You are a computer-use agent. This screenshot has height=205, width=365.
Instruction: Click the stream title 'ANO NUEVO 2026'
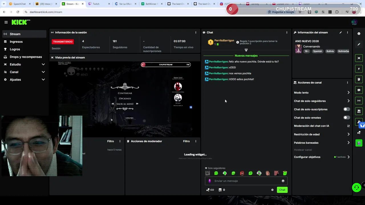[x=307, y=41]
